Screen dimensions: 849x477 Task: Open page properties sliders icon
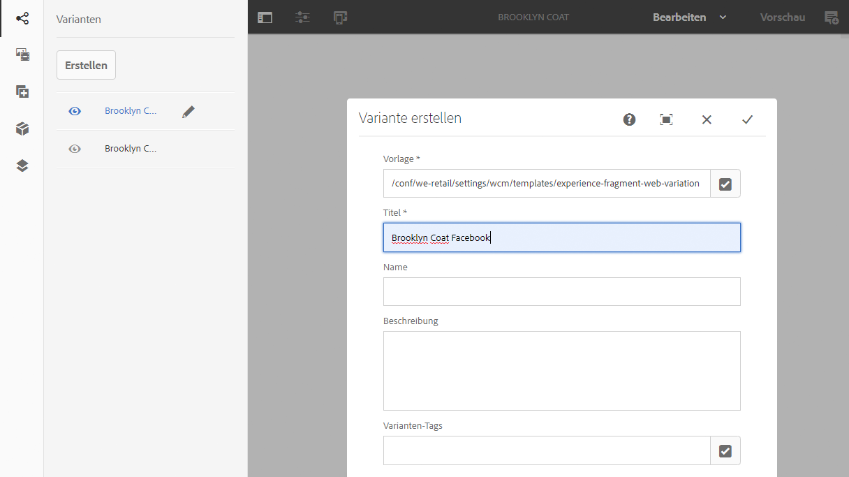click(302, 17)
